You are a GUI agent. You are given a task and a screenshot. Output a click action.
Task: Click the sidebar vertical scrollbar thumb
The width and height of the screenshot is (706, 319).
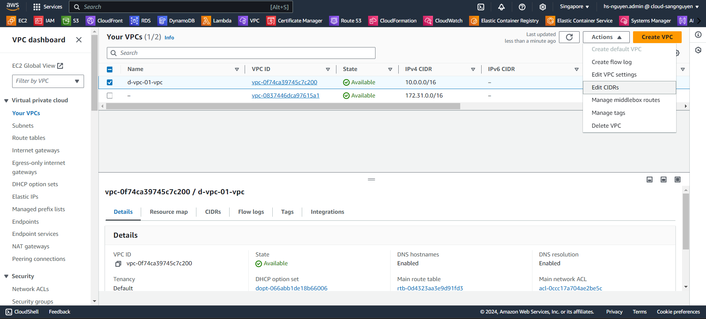(94, 73)
